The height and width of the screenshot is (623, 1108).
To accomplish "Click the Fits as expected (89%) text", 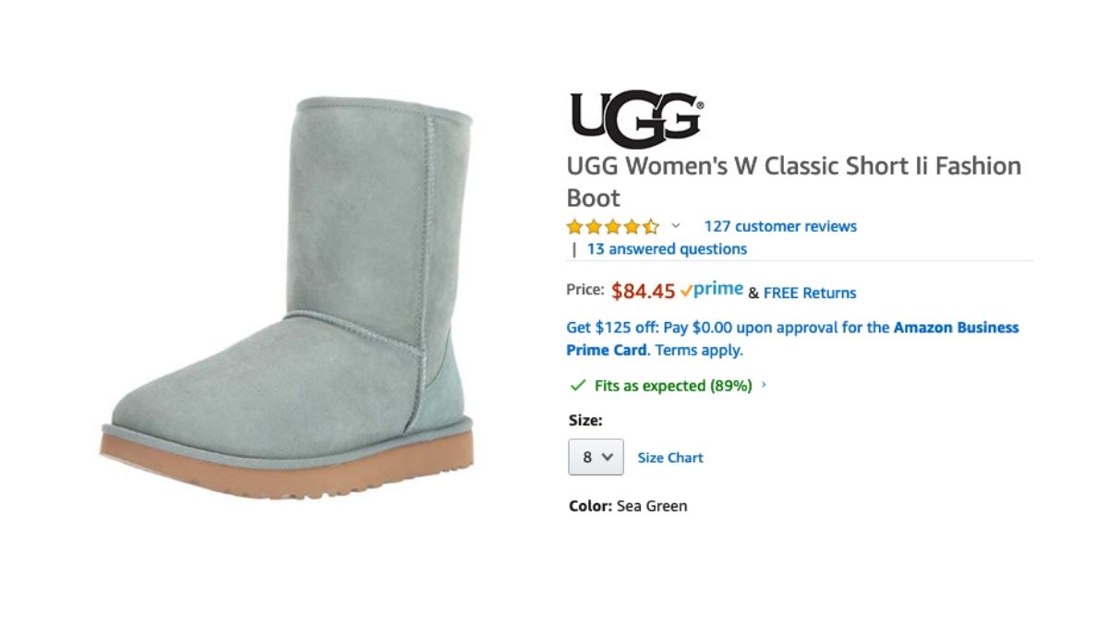I will [673, 386].
